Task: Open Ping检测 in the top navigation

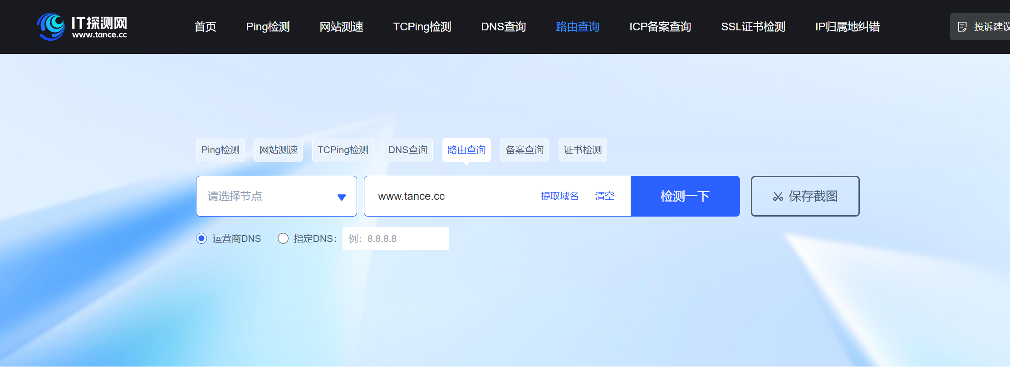Action: click(x=268, y=27)
